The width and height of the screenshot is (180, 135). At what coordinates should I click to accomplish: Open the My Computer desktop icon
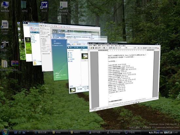pyautogui.click(x=5, y=6)
